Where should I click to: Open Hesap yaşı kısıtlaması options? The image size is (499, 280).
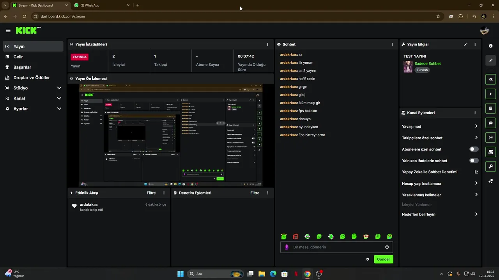pyautogui.click(x=440, y=184)
